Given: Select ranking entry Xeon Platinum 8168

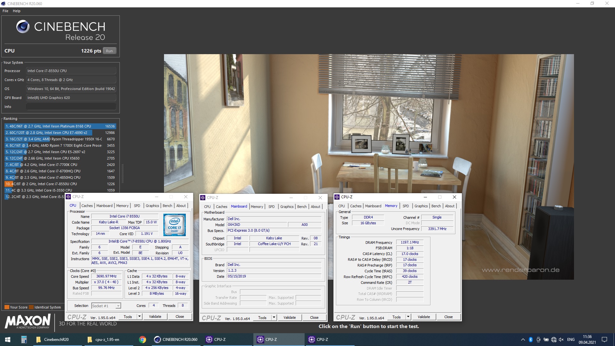Looking at the screenshot, I should click(60, 126).
